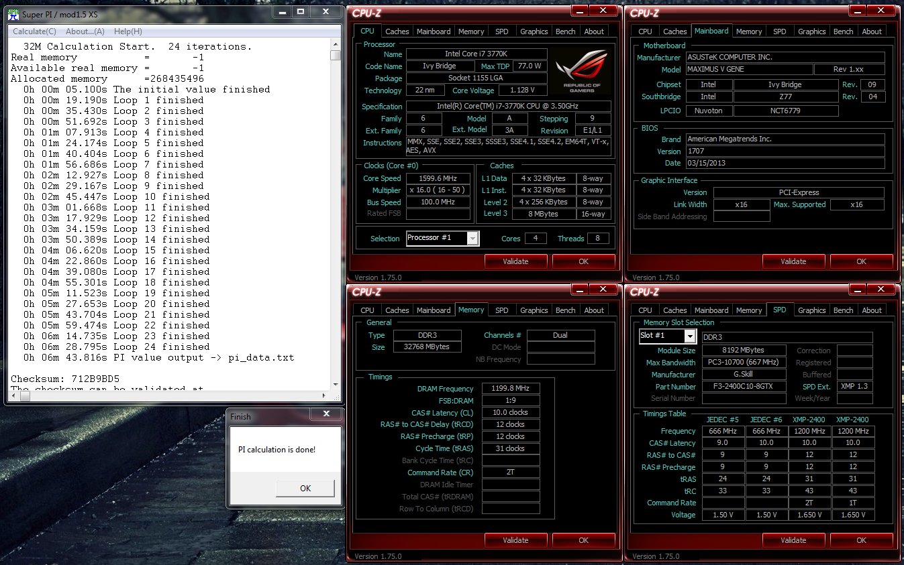Screen dimensions: 904x565
Task: Click the Multiplier value x 16.0 (16 - 50)
Action: (438, 190)
